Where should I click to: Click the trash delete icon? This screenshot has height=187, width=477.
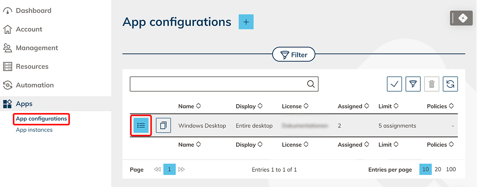click(x=432, y=84)
